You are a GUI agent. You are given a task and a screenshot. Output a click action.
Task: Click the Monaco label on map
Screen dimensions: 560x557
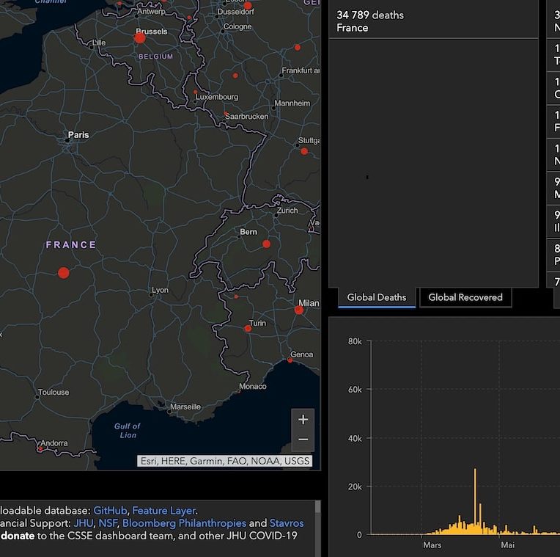(252, 387)
